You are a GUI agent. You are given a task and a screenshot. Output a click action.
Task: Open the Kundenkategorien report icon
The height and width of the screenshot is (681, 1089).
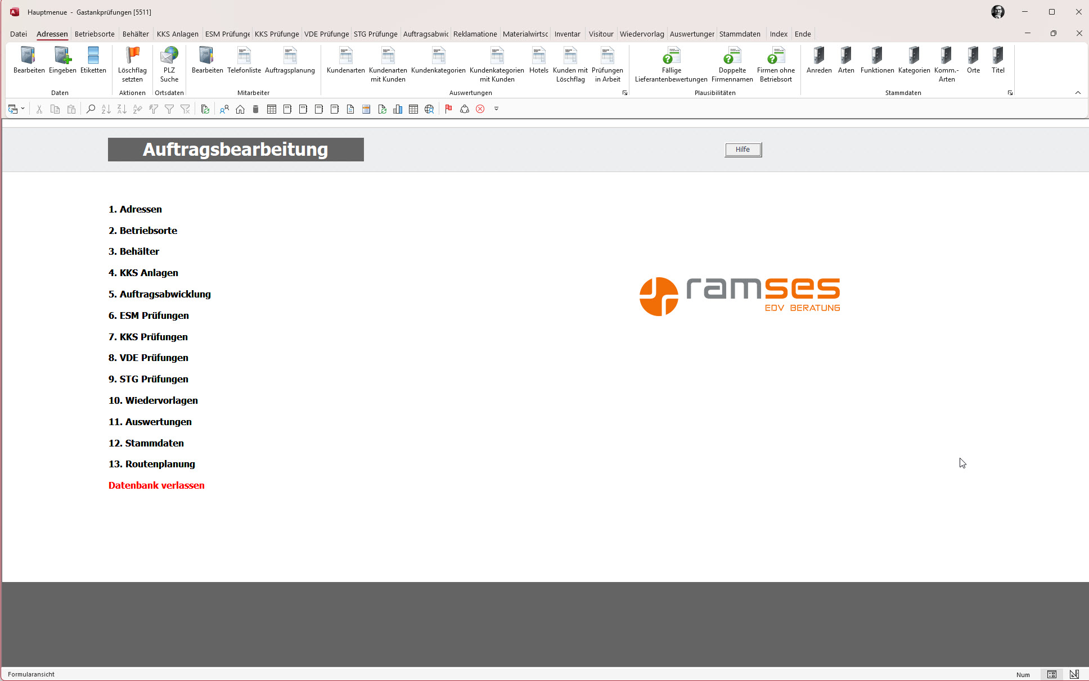pyautogui.click(x=438, y=61)
